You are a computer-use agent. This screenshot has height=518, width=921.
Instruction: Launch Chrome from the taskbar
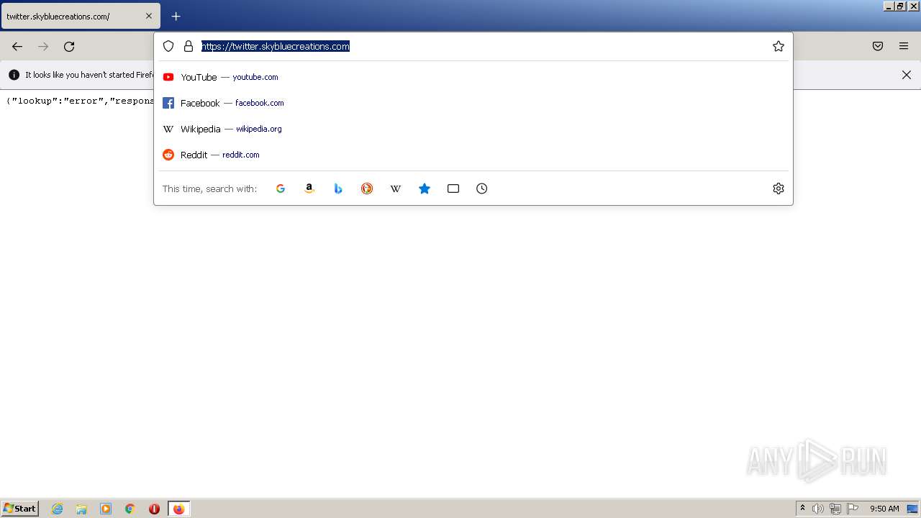click(x=130, y=509)
